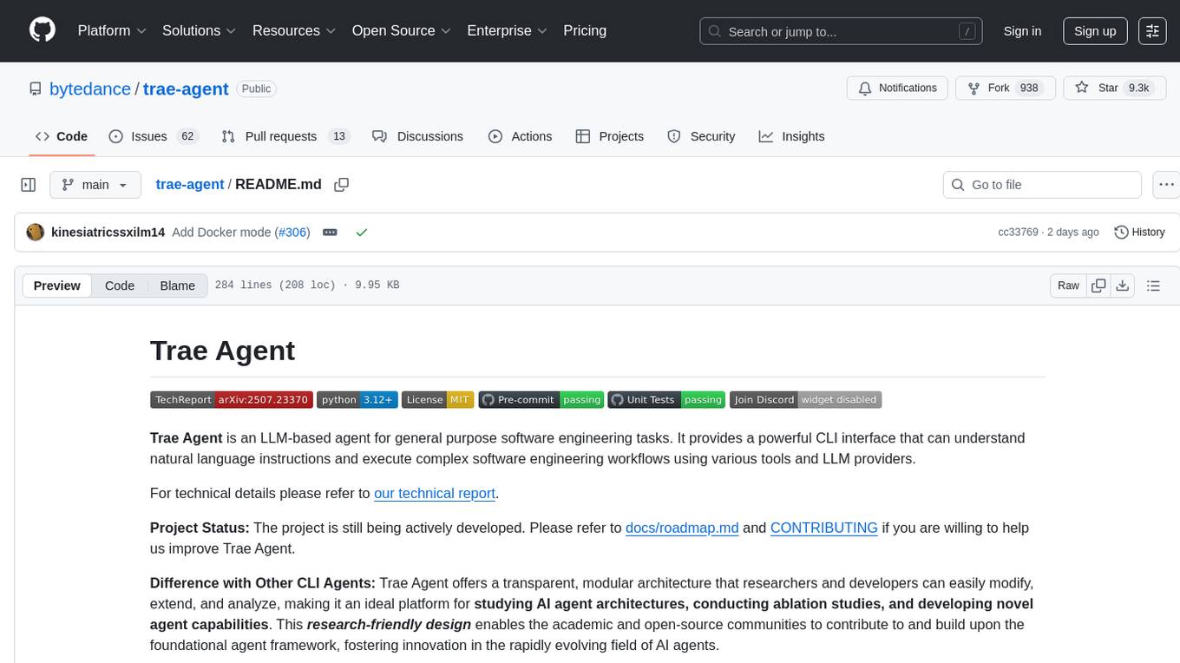Viewport: 1180px width, 663px height.
Task: Click the License MIT badge
Action: (437, 399)
